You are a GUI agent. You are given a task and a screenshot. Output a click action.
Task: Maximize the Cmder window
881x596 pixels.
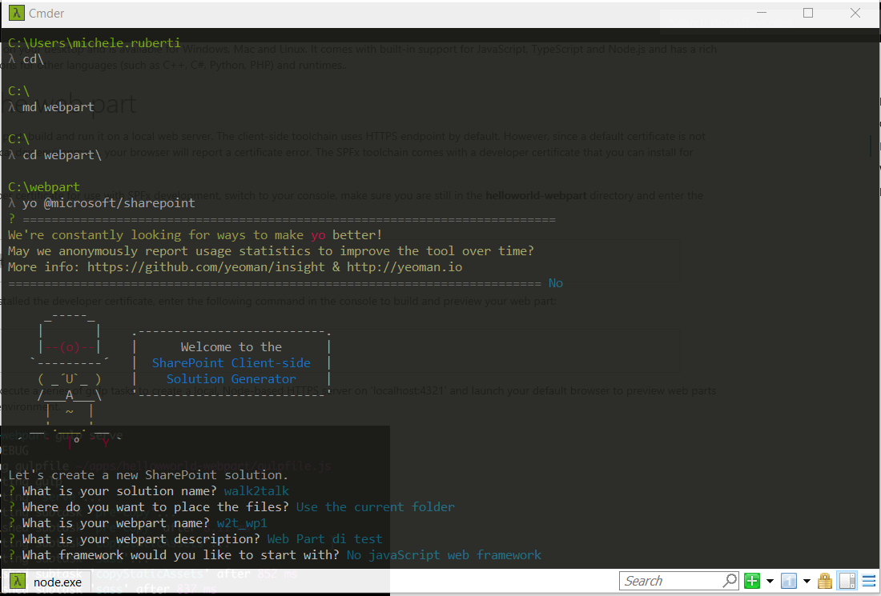(x=808, y=13)
